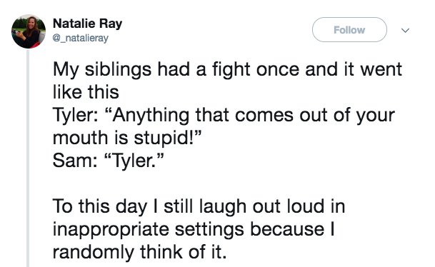435x267 pixels.
Task: Click the word "inappropriate" in the tweet
Action: coord(111,231)
